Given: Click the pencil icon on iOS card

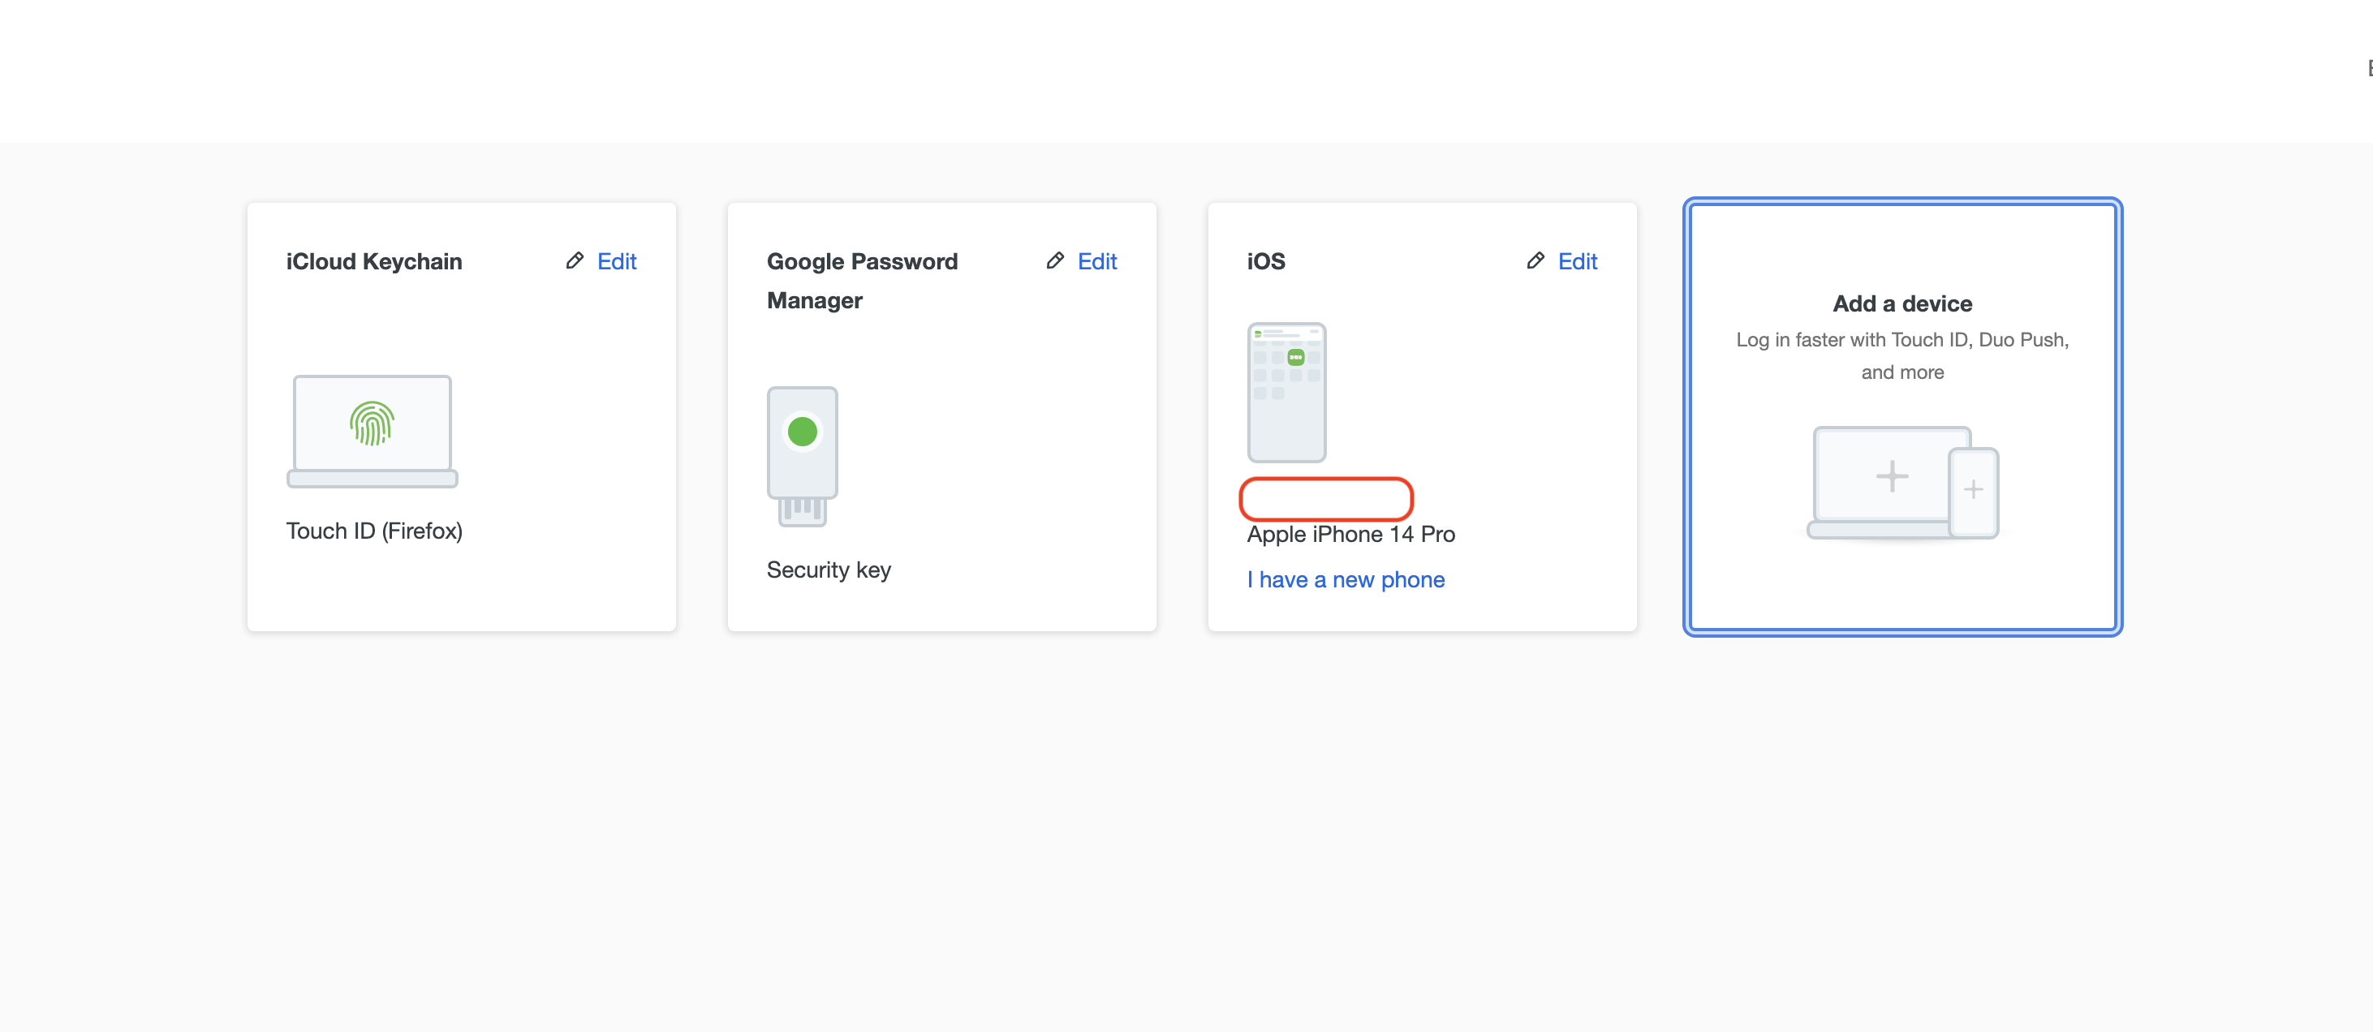Looking at the screenshot, I should tap(1535, 260).
